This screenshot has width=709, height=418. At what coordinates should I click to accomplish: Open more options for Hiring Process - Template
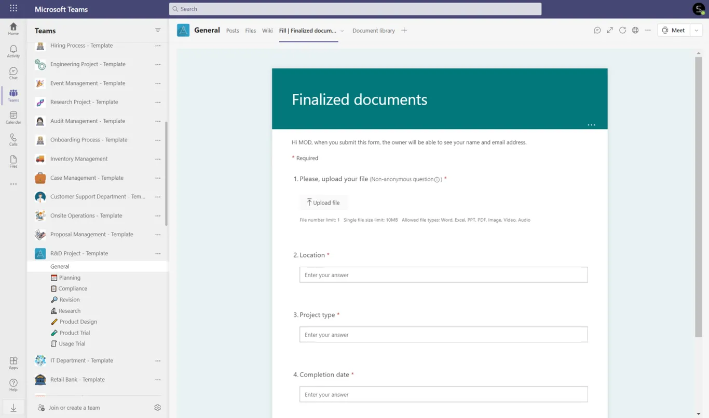click(158, 46)
